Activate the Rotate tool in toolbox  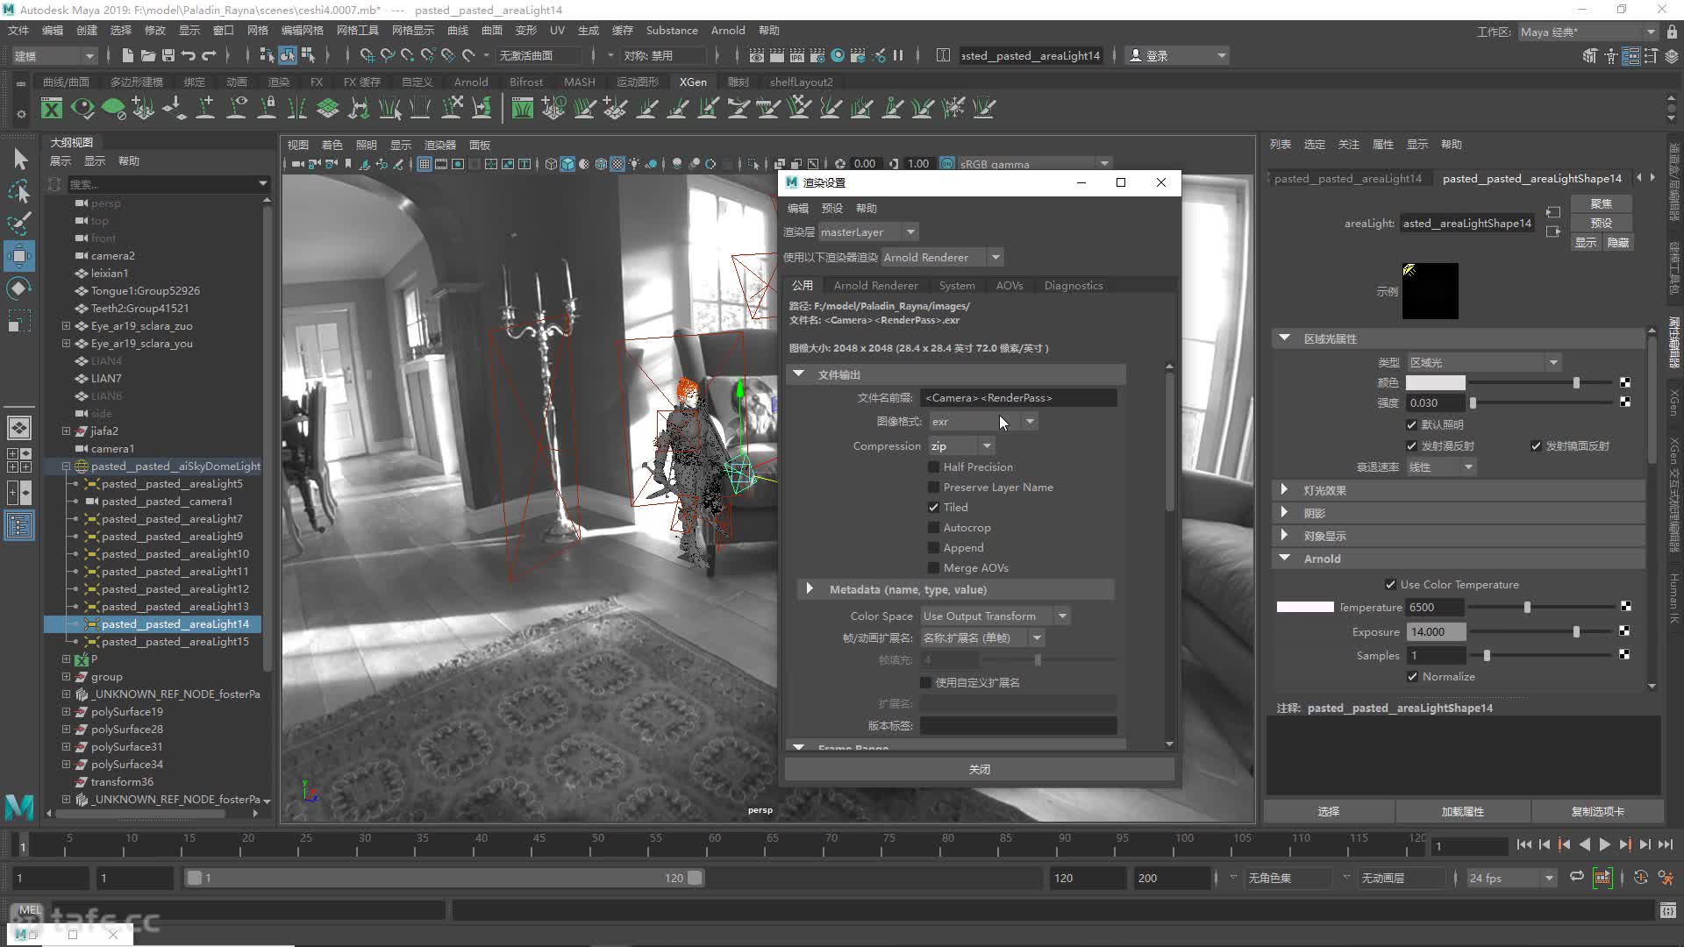coord(20,288)
